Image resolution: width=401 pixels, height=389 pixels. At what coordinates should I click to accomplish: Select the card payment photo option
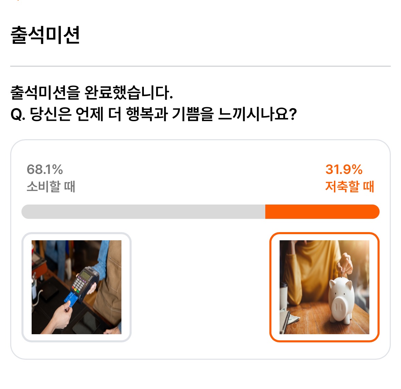coord(77,287)
